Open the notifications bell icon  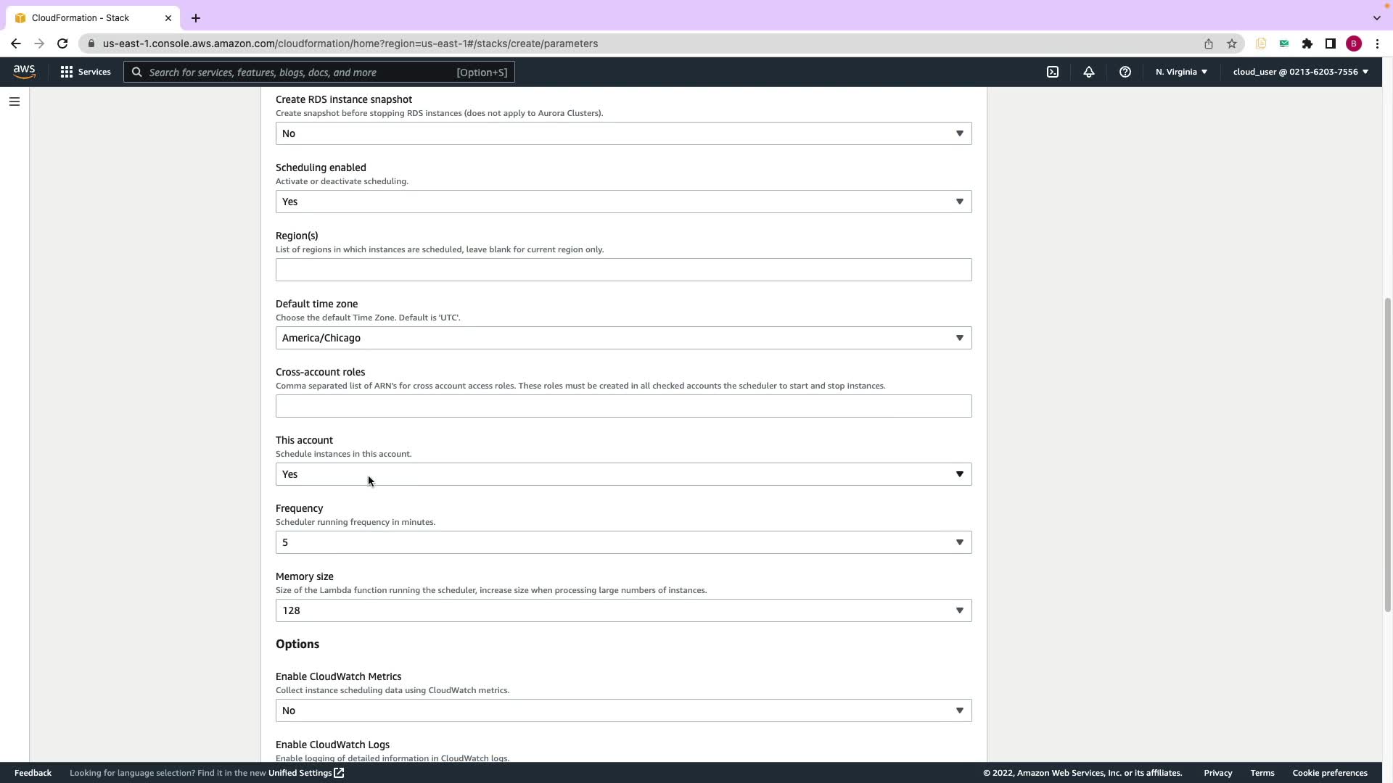point(1089,72)
